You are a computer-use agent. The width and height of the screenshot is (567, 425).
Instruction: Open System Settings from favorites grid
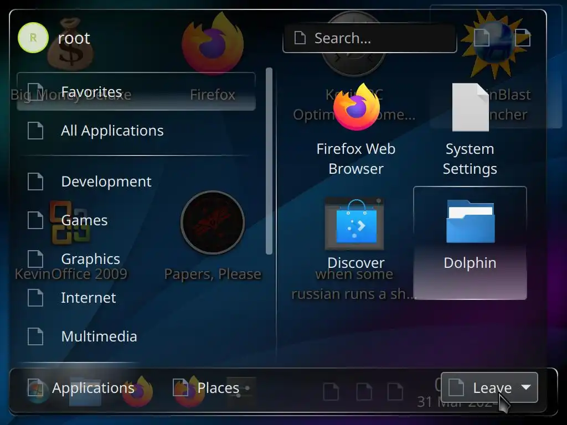[470, 129]
